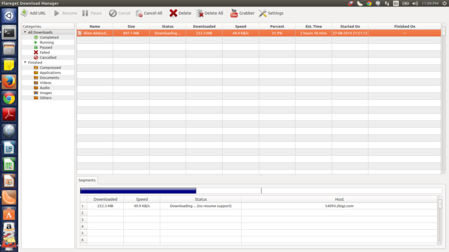
Task: Sort by Speed column in download list
Action: (x=240, y=26)
